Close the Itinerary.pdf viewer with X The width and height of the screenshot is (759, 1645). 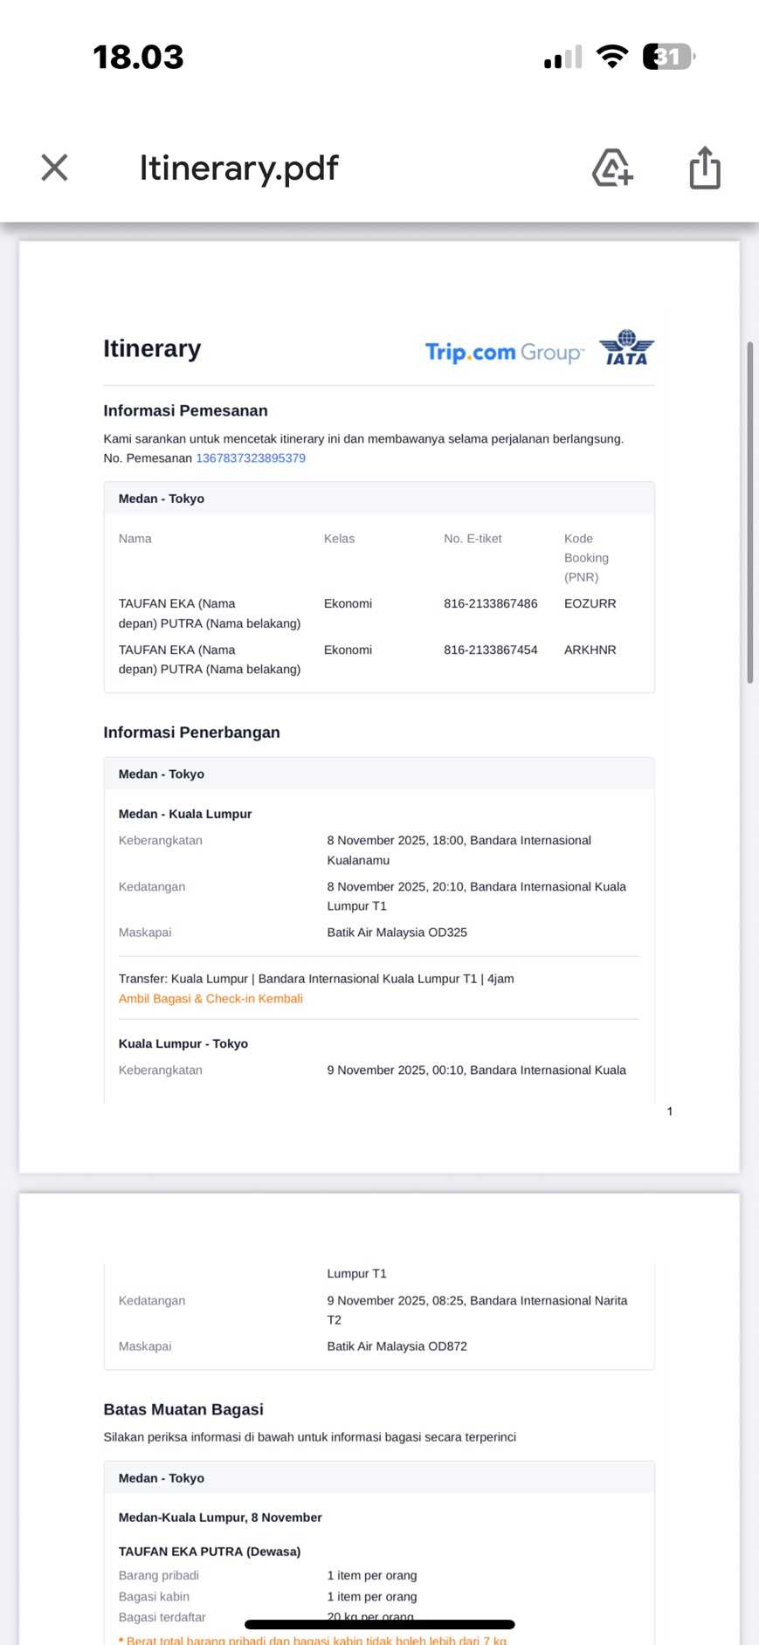(x=54, y=168)
